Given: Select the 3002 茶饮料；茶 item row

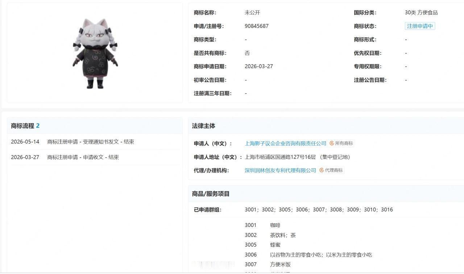Looking at the screenshot, I should [x=270, y=235].
